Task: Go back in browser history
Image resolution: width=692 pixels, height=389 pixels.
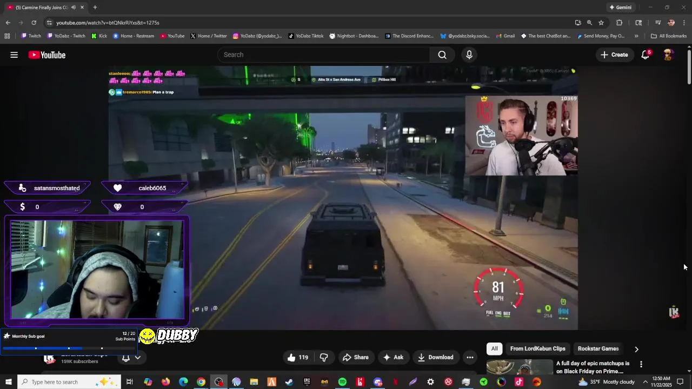Action: coord(8,23)
